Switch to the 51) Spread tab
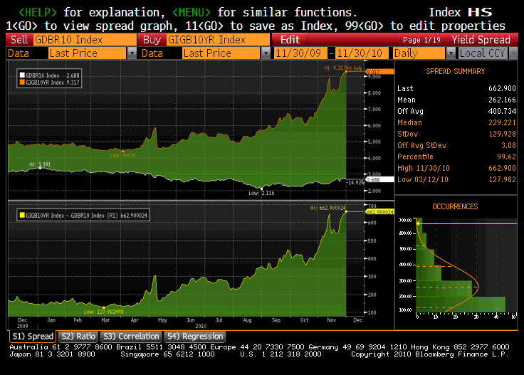This screenshot has height=375, width=524. pyautogui.click(x=31, y=336)
